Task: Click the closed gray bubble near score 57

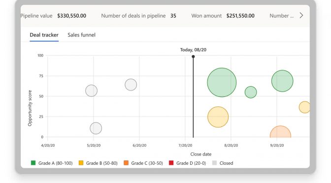Action: [x=92, y=91]
